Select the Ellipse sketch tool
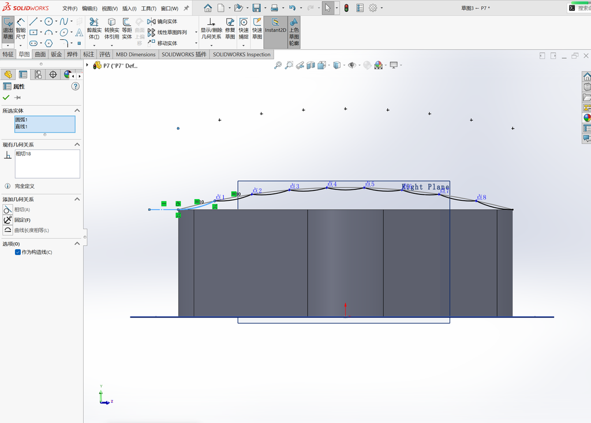The height and width of the screenshot is (423, 591). 63,32
